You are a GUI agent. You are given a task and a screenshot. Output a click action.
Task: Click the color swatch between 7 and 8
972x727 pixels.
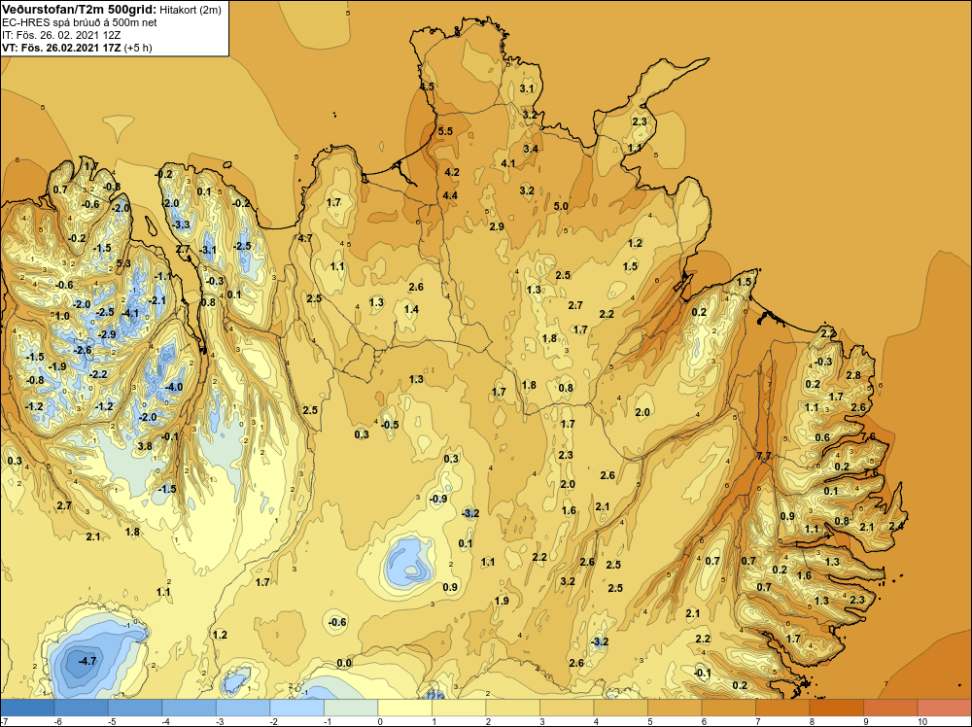782,708
